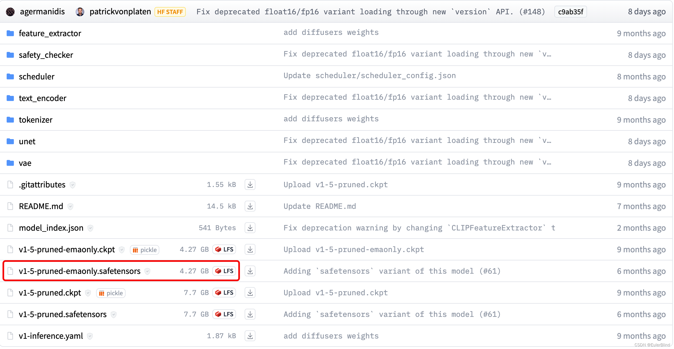Expand details chevron next to README.md
Screen dimensions: 674x349
70,206
